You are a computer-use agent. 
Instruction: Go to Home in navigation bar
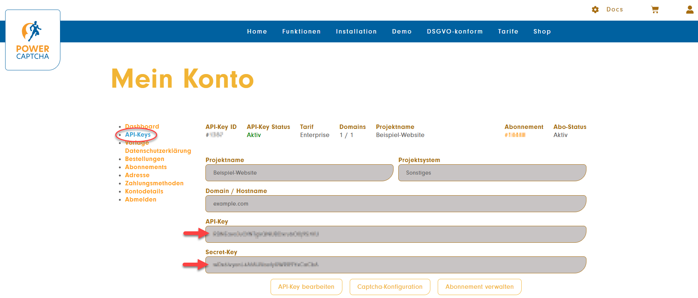[257, 32]
